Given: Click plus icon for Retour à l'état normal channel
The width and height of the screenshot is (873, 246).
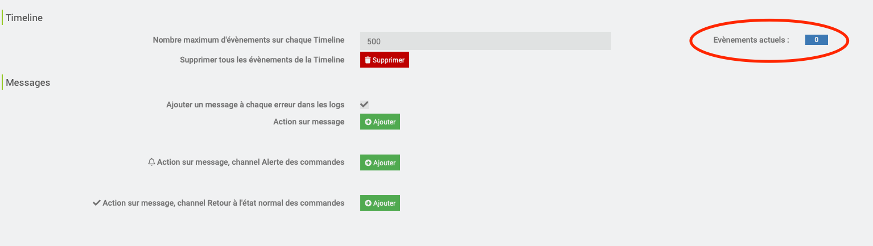Looking at the screenshot, I should (x=368, y=203).
